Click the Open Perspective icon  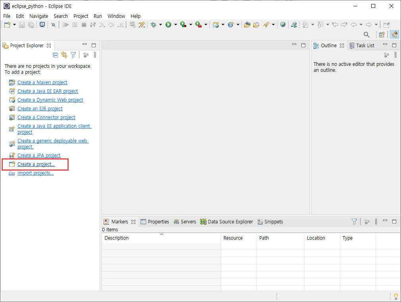382,35
